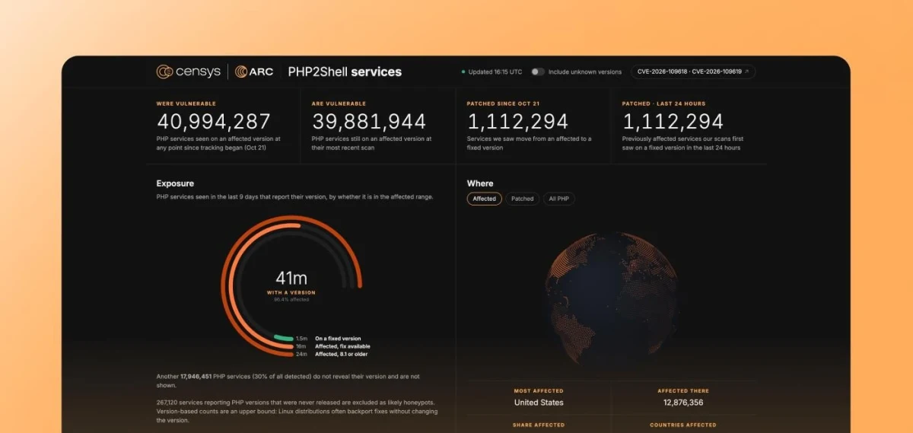Image resolution: width=913 pixels, height=433 pixels.
Task: Click the 41m center of donut chart
Action: tap(291, 279)
